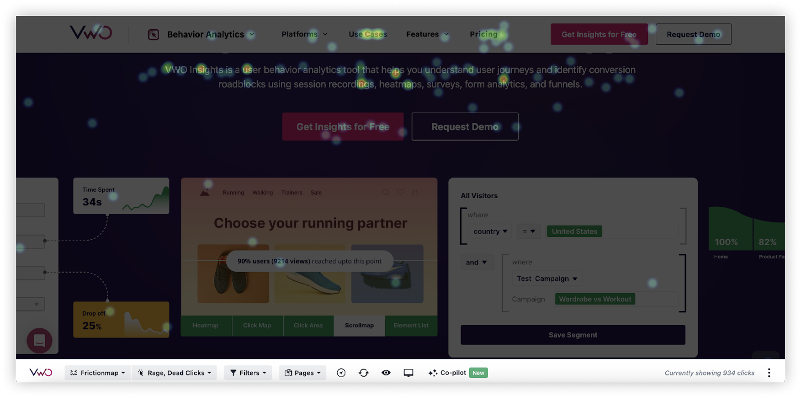Image resolution: width=801 pixels, height=398 pixels.
Task: Switch to the Click Area tab
Action: click(x=308, y=325)
